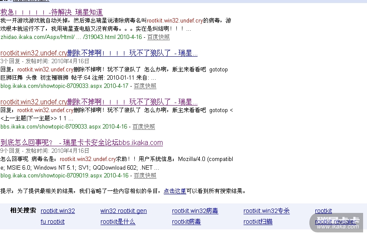367x235 pixels.
Task: Open 百度快照 for the zhidao.ikaka.com result
Action: tap(159, 37)
